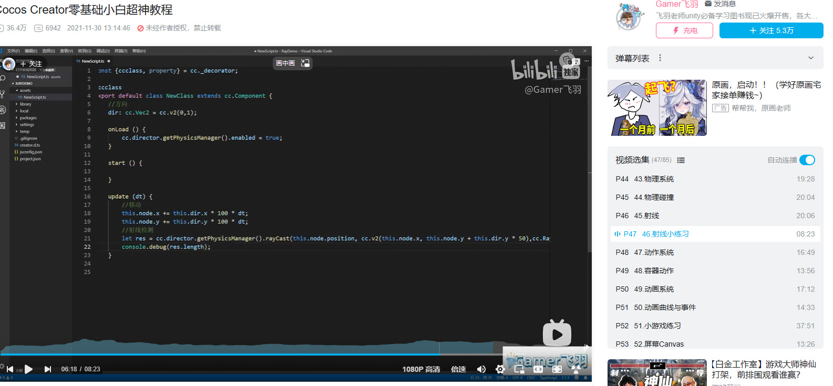Select current episode P47 46.射线小练习
The image size is (833, 386).
pos(715,234)
